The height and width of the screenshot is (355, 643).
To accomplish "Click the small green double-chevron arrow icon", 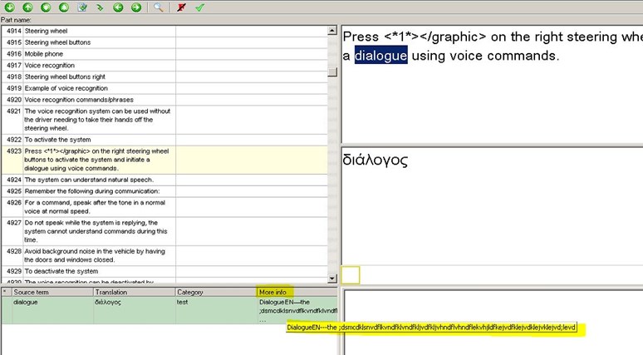I will click(100, 7).
